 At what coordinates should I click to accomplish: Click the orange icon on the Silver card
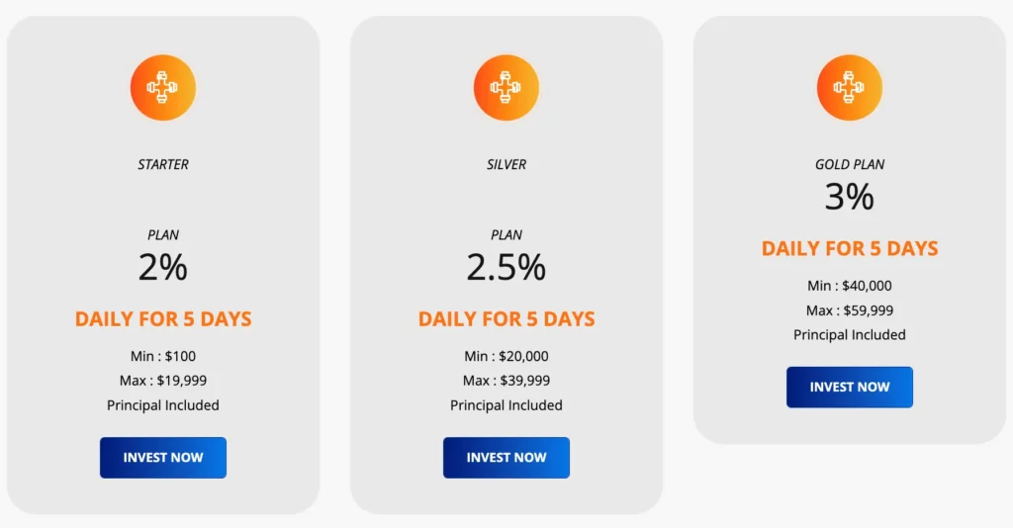click(x=506, y=88)
